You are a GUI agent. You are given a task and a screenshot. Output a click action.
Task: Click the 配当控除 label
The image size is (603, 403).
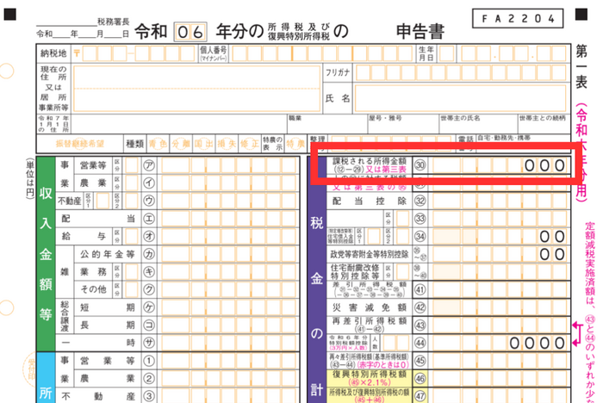(370, 201)
